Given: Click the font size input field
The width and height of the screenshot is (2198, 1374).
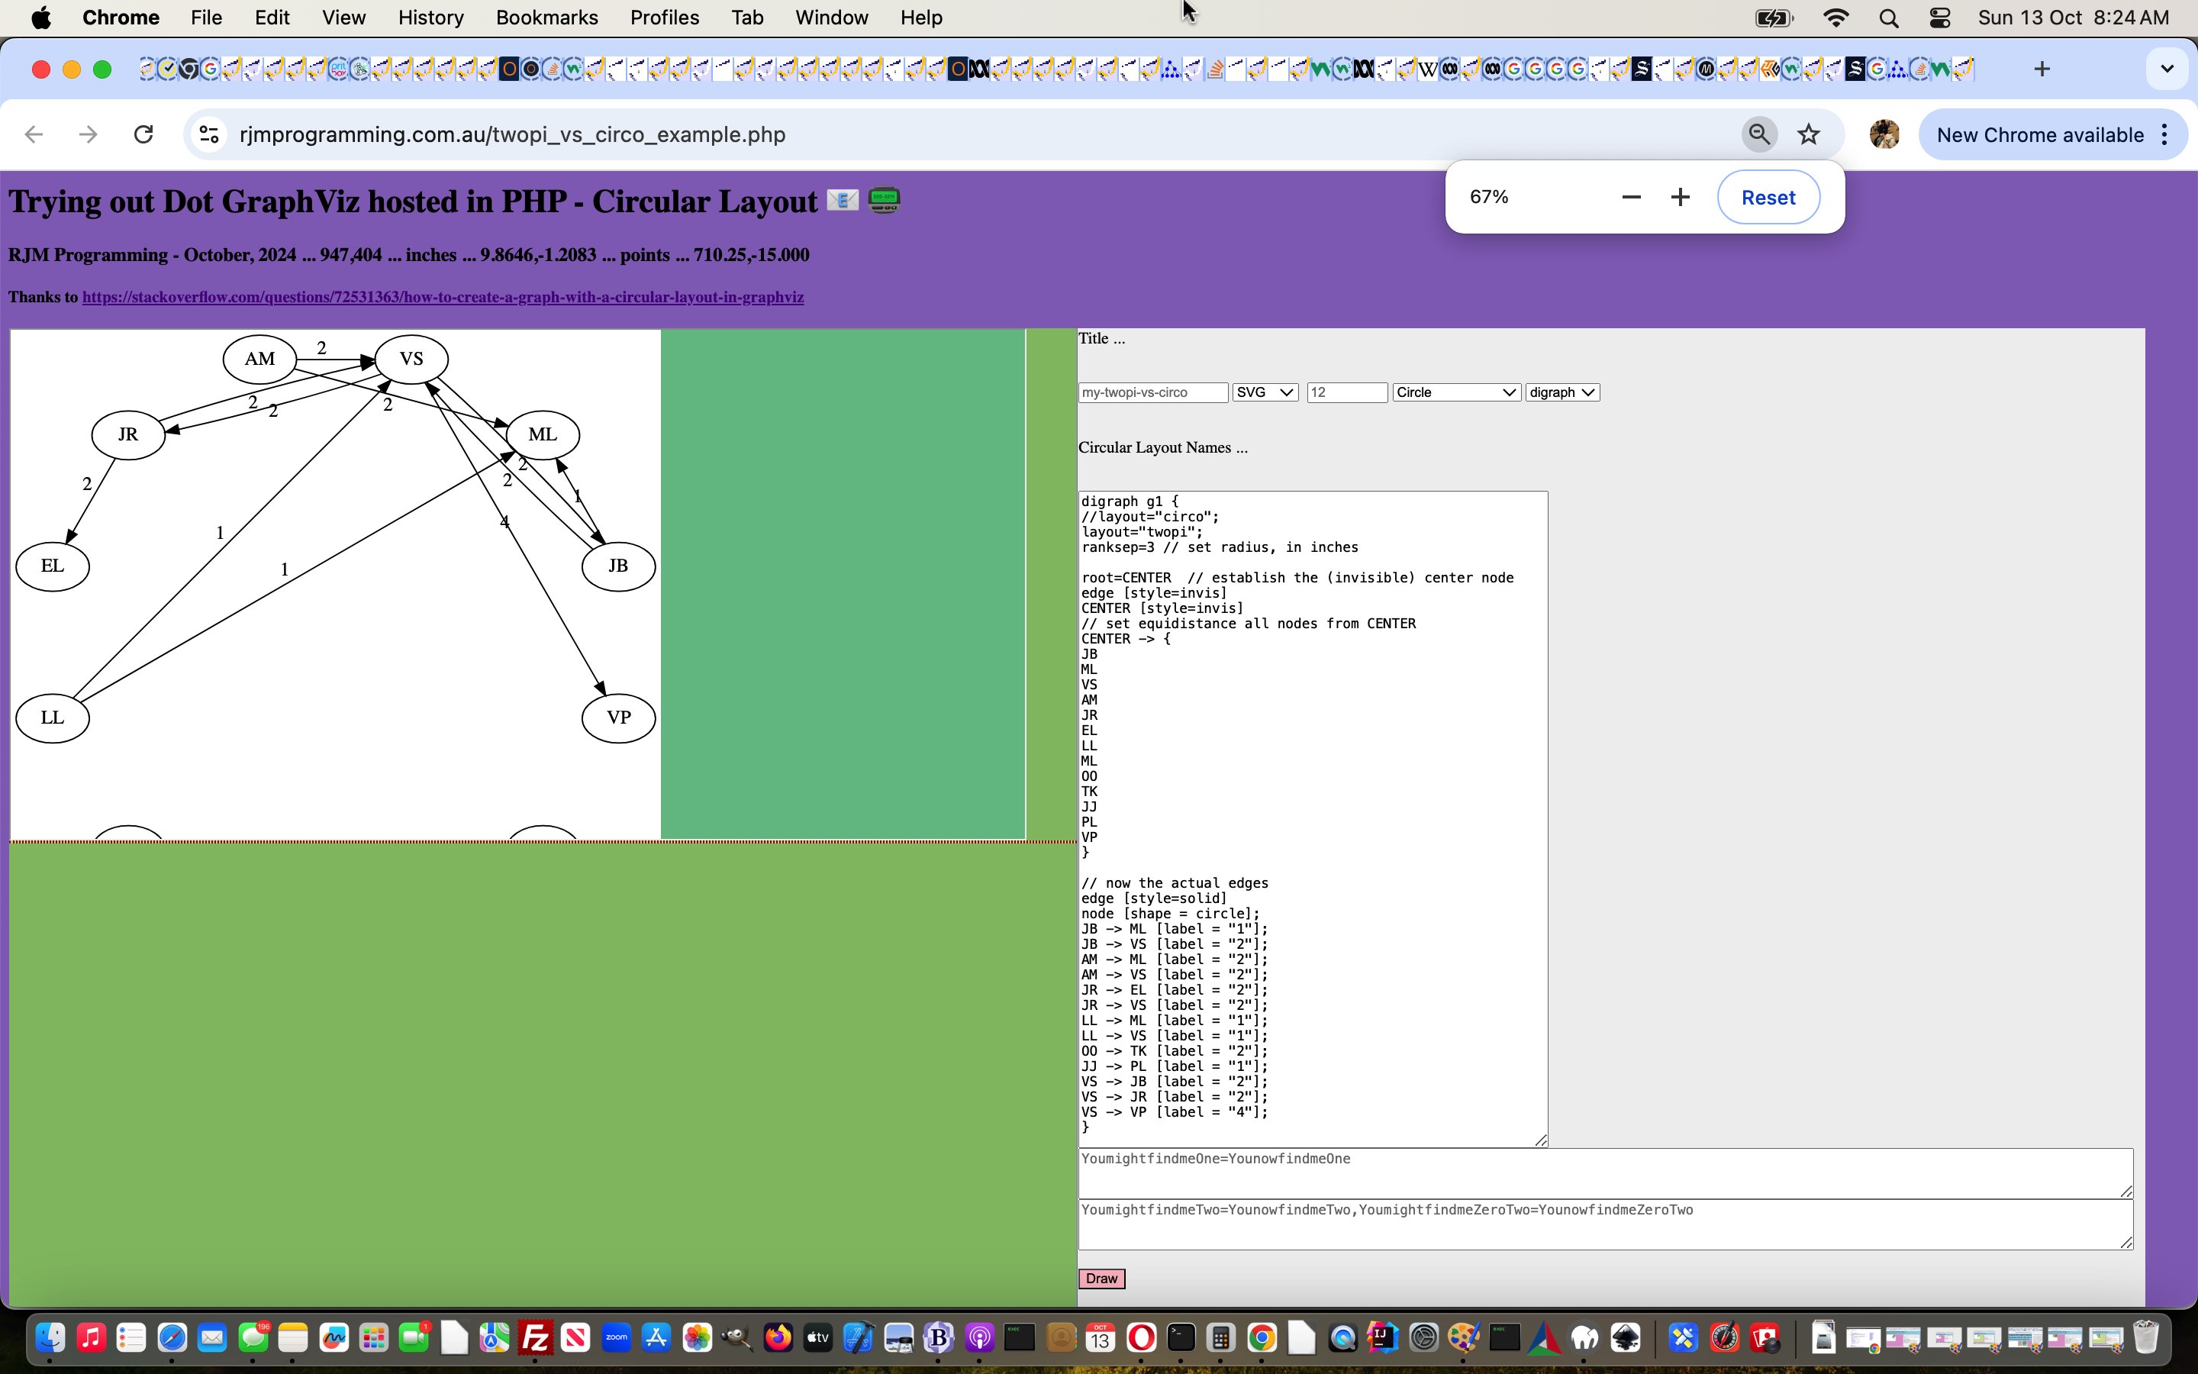Looking at the screenshot, I should (x=1346, y=391).
